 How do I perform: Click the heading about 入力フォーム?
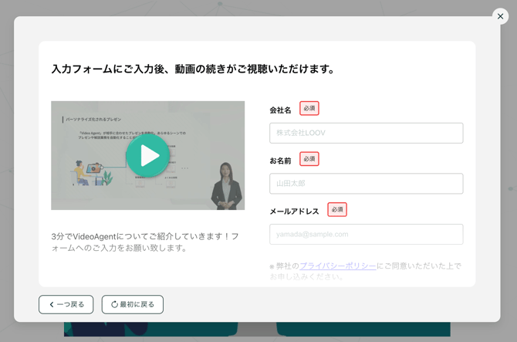point(193,69)
